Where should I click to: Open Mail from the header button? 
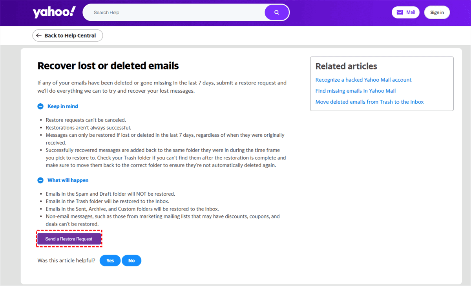coord(405,13)
